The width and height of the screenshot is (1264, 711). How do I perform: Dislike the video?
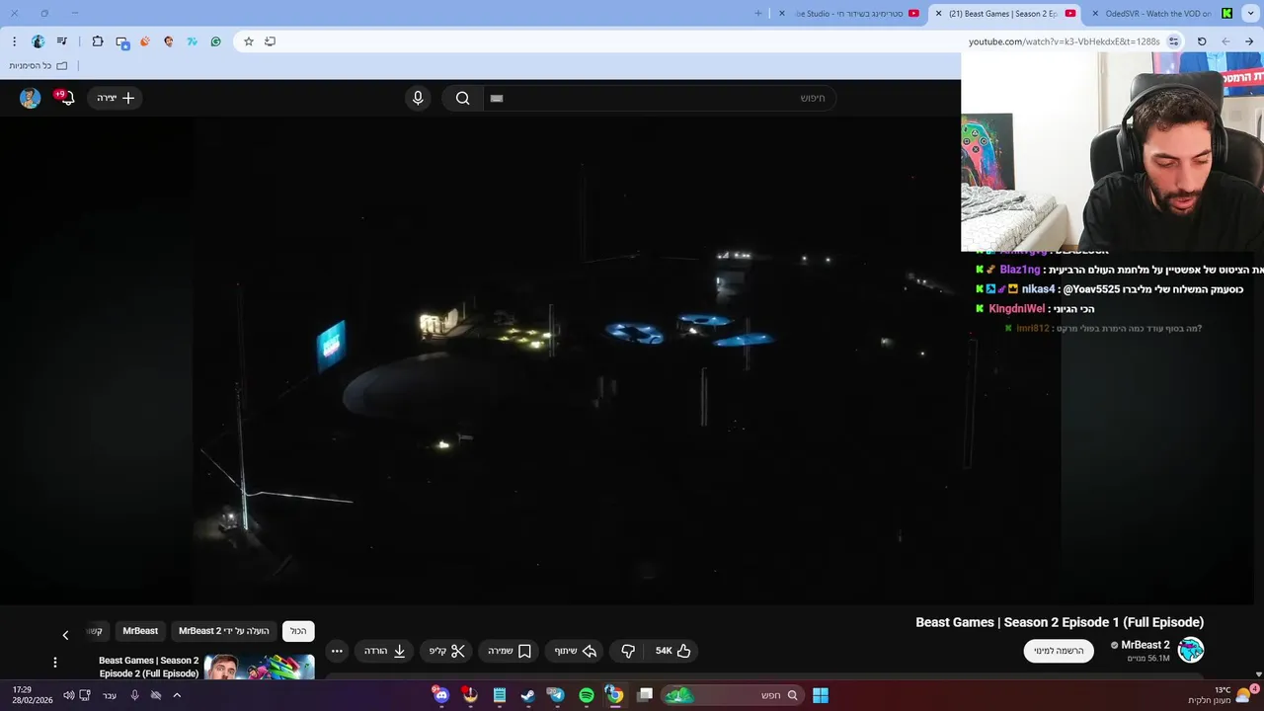tap(628, 651)
